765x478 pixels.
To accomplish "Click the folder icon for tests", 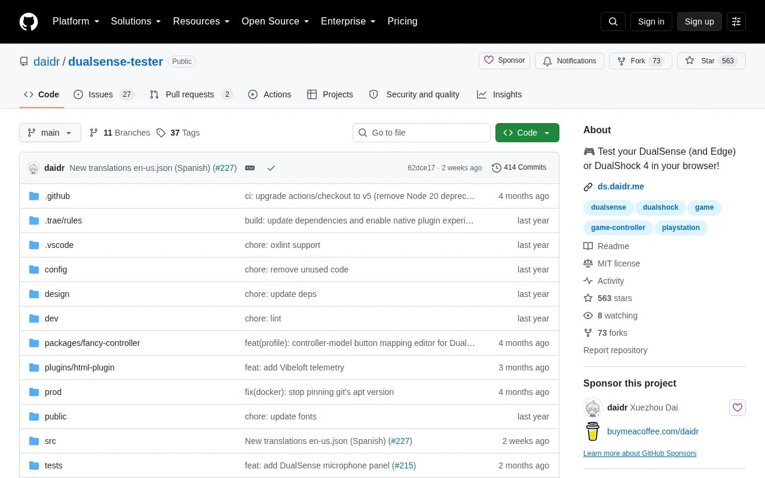I will click(x=34, y=465).
